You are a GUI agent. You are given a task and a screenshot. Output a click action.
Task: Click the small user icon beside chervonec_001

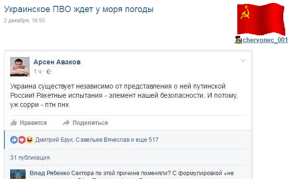click(x=238, y=40)
